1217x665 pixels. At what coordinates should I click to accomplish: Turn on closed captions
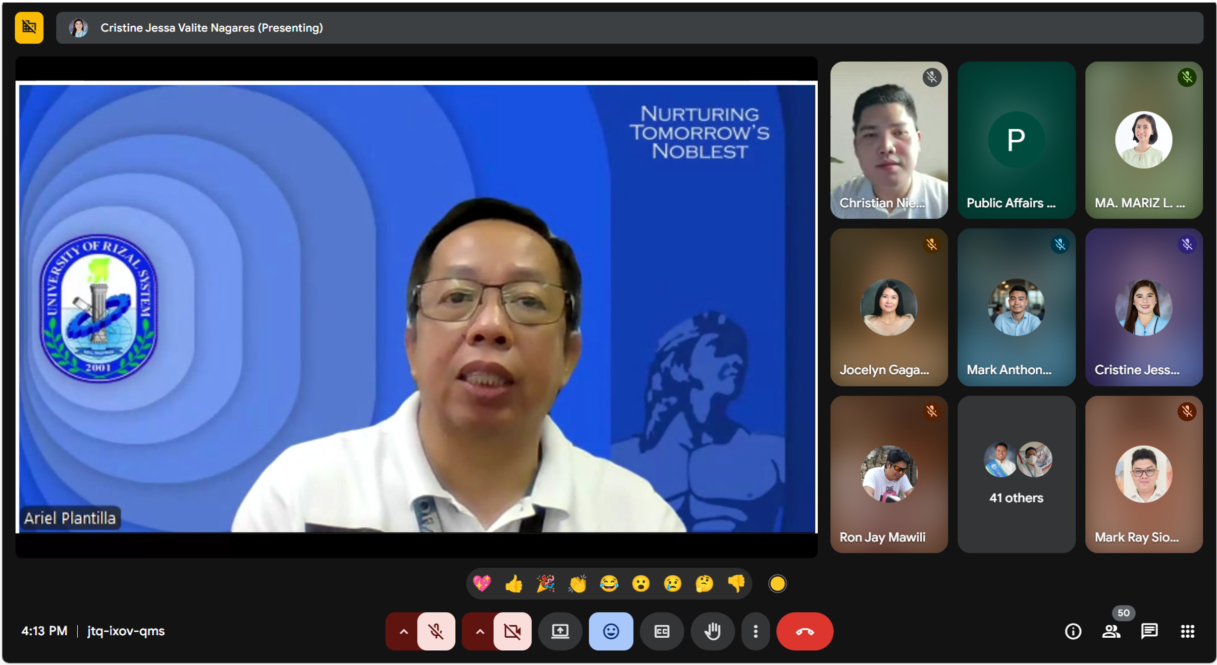coord(662,631)
